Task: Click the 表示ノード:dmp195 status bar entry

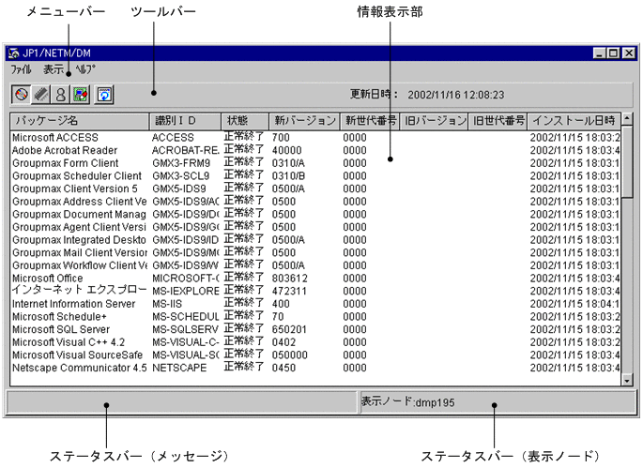Action: click(x=407, y=402)
